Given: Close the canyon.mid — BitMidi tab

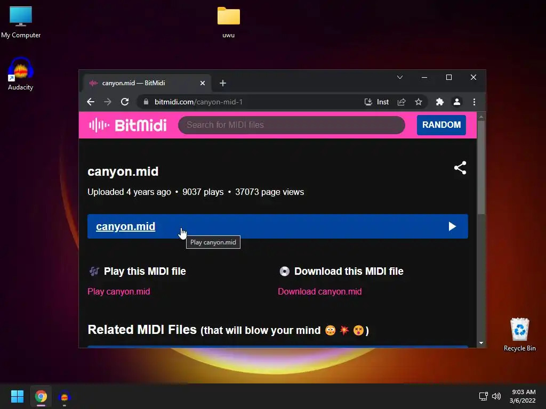Looking at the screenshot, I should pyautogui.click(x=202, y=83).
